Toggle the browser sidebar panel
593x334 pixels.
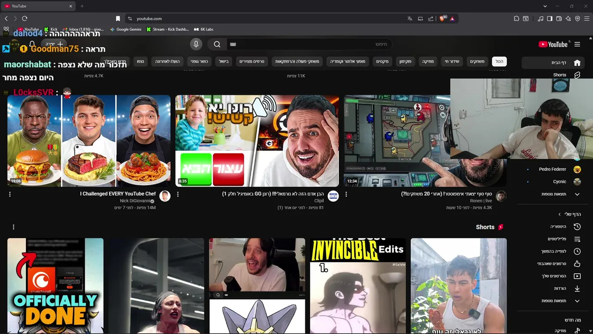(549, 19)
